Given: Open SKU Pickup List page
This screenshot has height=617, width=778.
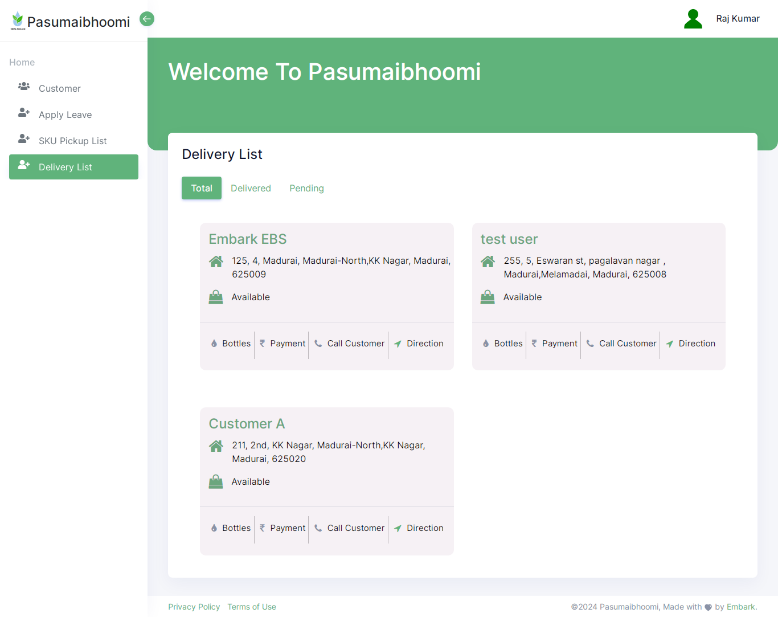Looking at the screenshot, I should 72,141.
